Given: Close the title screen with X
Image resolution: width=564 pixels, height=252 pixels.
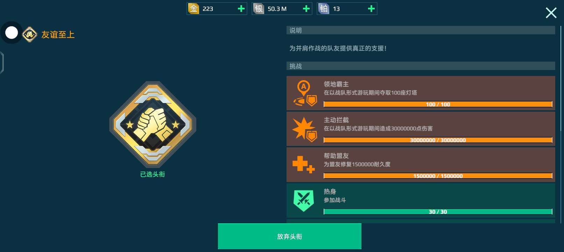Looking at the screenshot, I should click(x=551, y=13).
